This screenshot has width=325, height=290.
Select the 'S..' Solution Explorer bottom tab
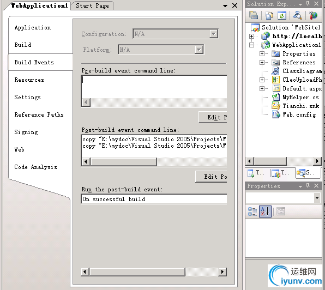pyautogui.click(x=307, y=173)
